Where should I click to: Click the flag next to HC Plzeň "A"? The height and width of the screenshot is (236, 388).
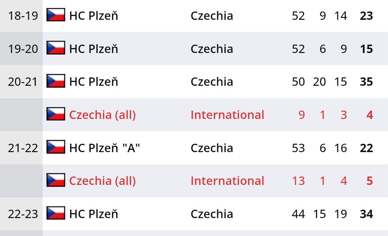click(x=56, y=148)
